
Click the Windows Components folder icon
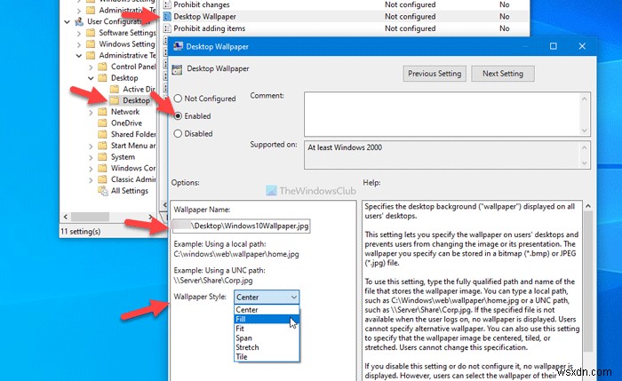(103, 168)
